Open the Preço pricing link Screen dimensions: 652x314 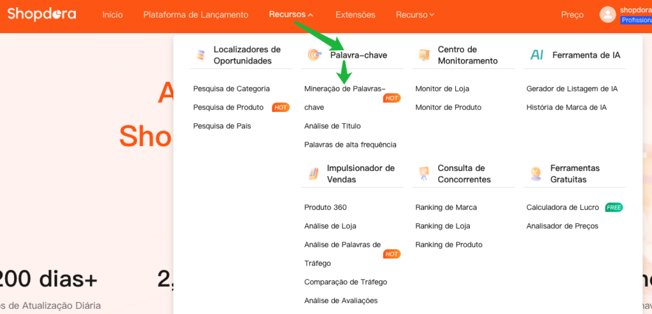point(572,15)
